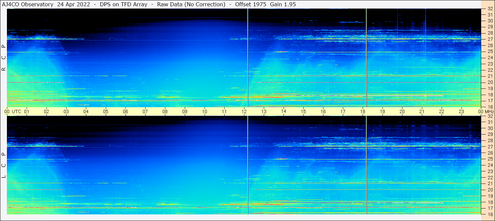Click the 25 MHz label of RCP panel
This screenshot has height=221, width=495.
490,52
